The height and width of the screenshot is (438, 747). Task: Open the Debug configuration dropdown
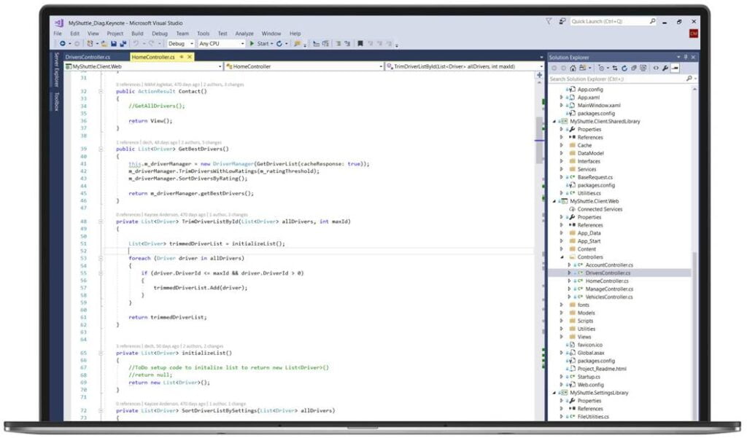[181, 43]
